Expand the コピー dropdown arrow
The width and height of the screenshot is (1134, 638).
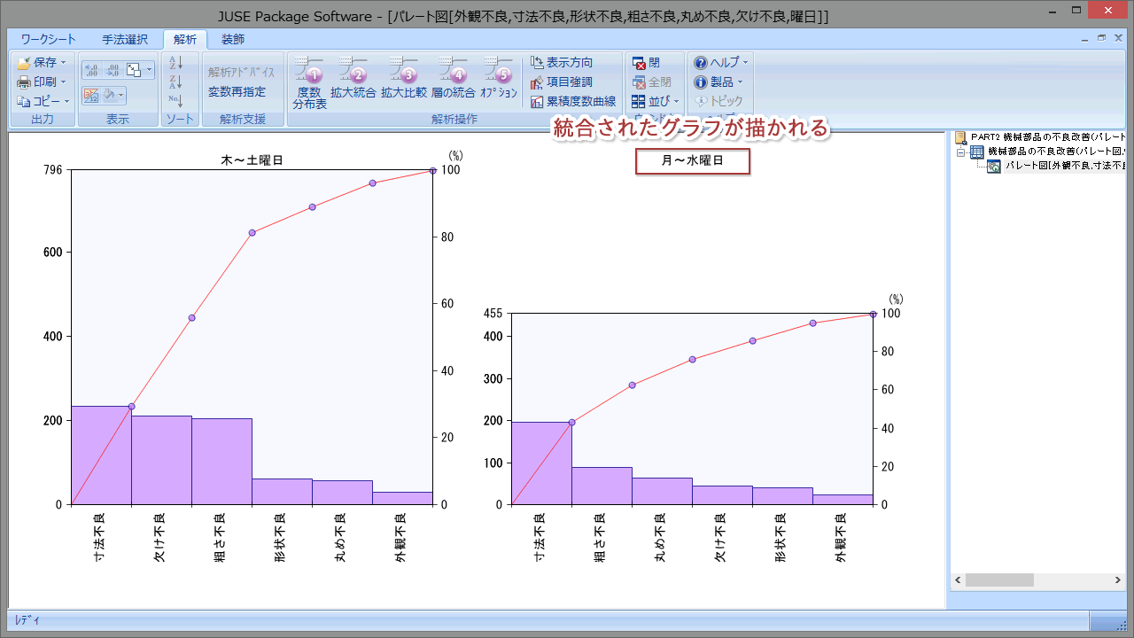[x=66, y=102]
